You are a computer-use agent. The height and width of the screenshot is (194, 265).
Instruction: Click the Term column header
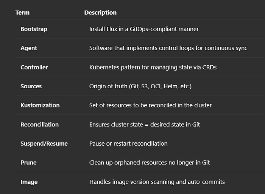[22, 12]
